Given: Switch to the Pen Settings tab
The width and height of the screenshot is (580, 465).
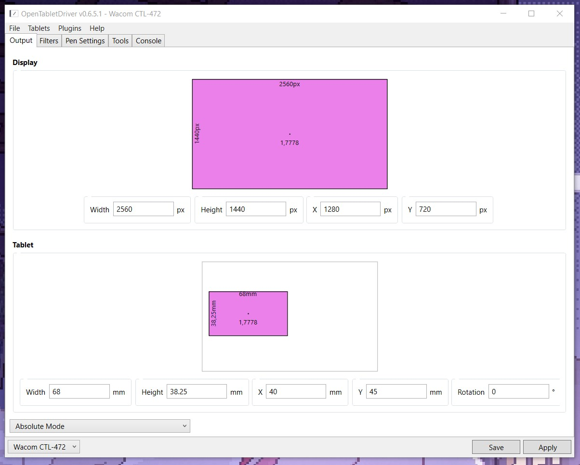Looking at the screenshot, I should (x=85, y=41).
